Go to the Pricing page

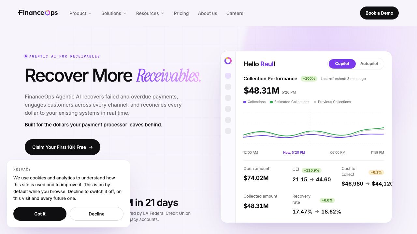[181, 13]
